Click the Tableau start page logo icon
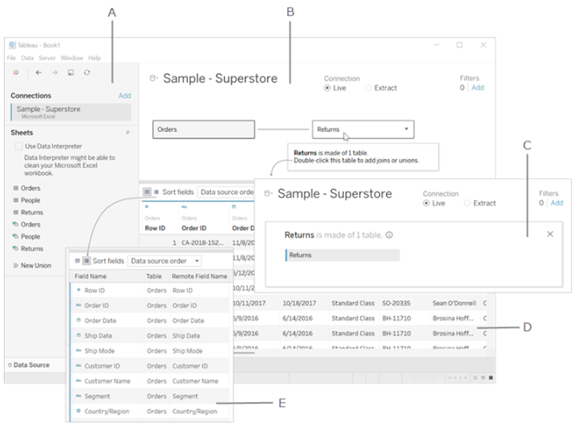Screen dimensions: 575x426 pyautogui.click(x=16, y=73)
